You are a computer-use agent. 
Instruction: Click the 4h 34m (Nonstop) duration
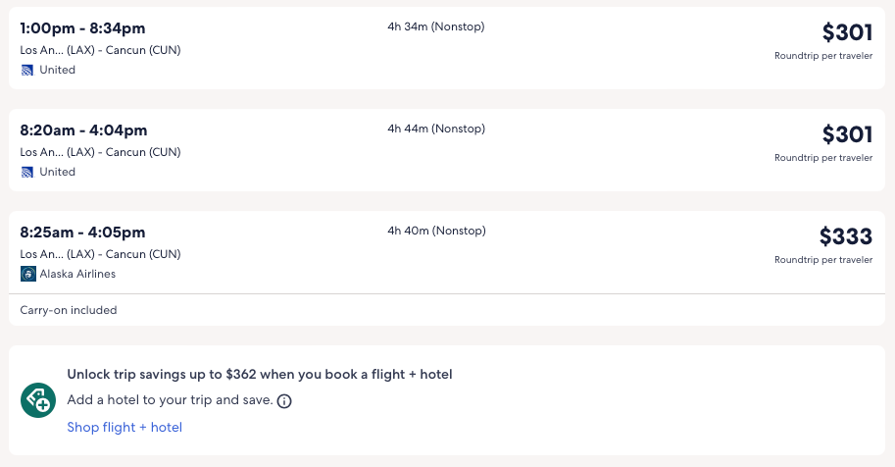pos(435,26)
